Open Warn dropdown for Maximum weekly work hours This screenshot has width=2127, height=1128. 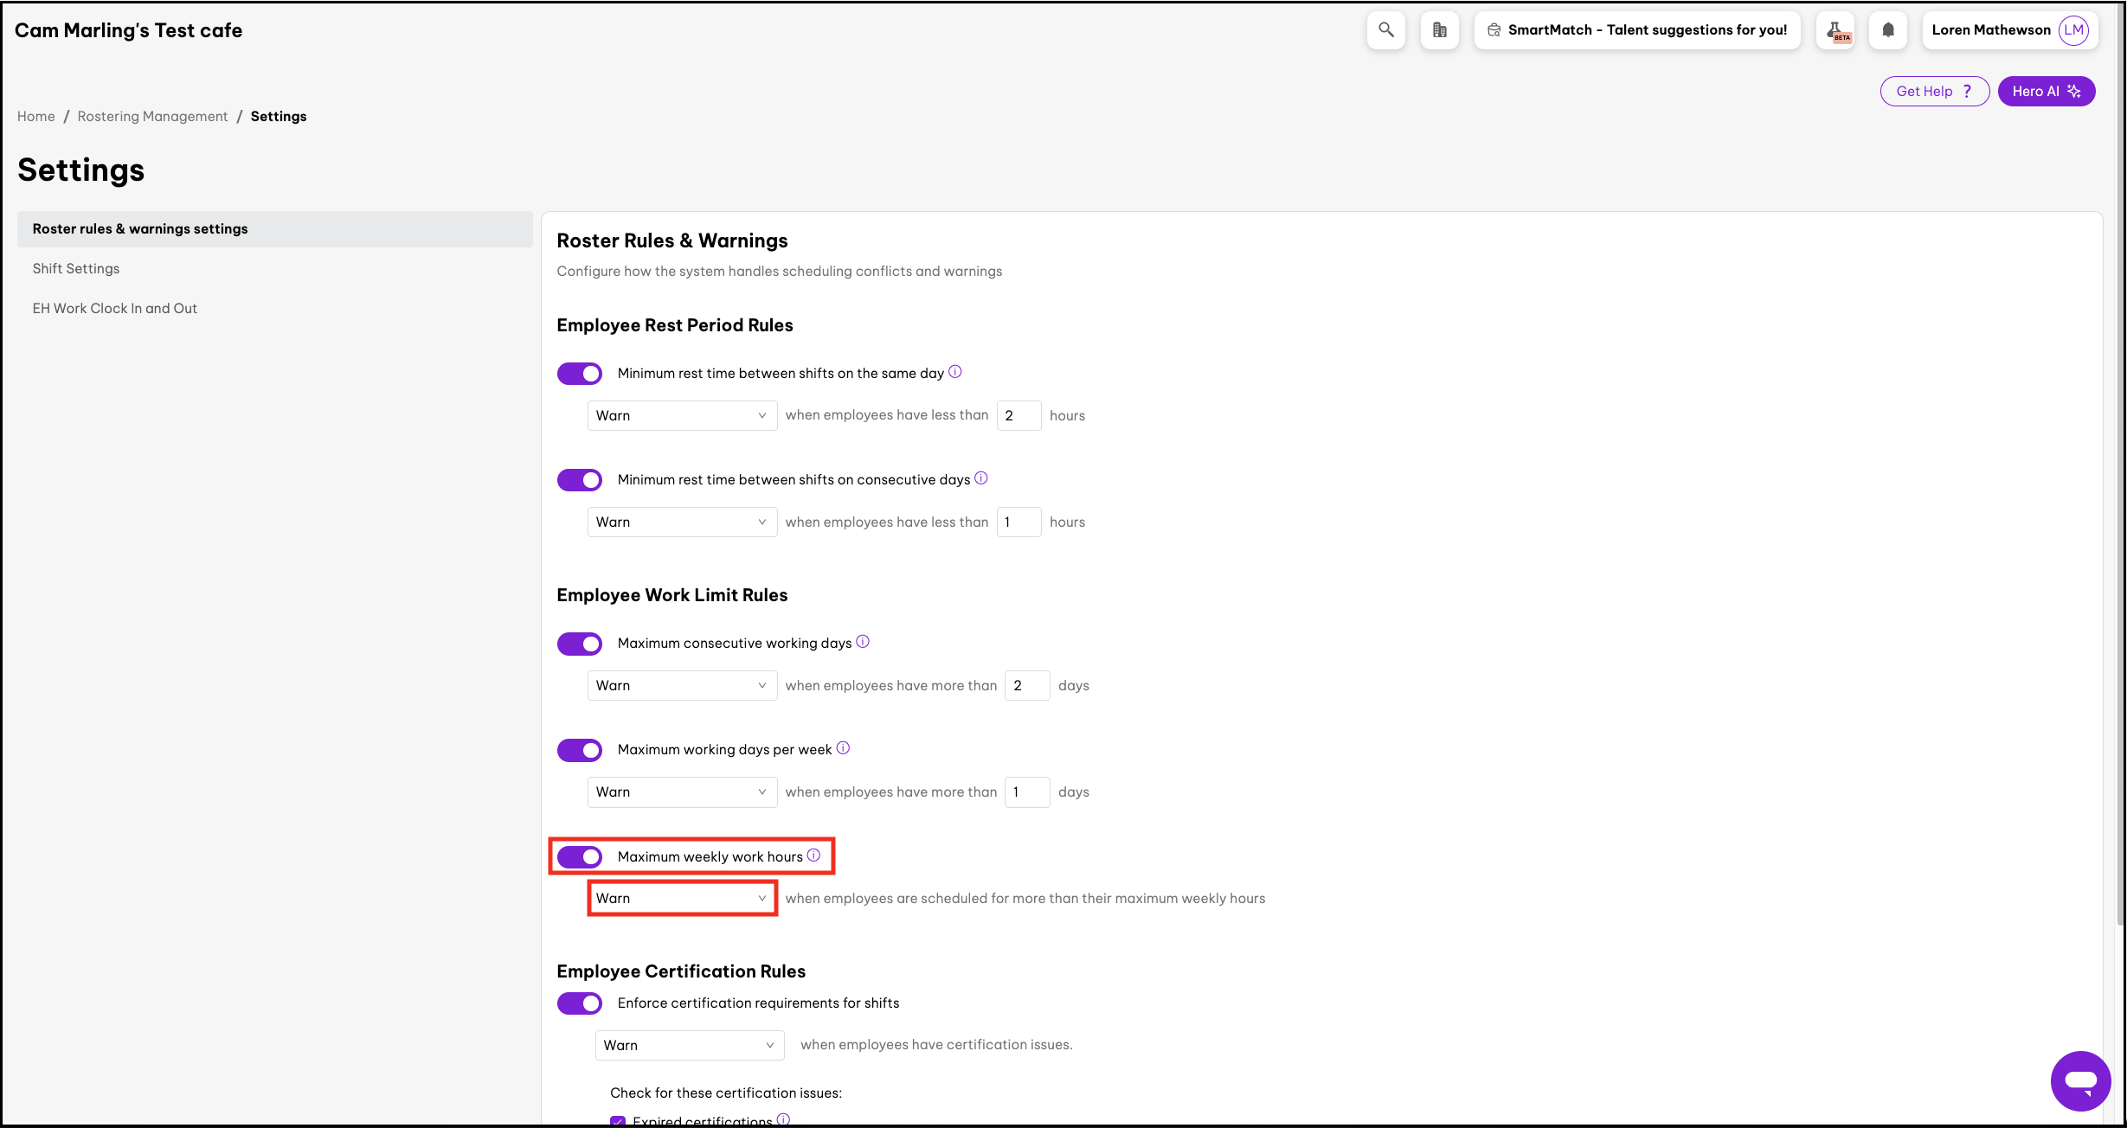pyautogui.click(x=682, y=898)
